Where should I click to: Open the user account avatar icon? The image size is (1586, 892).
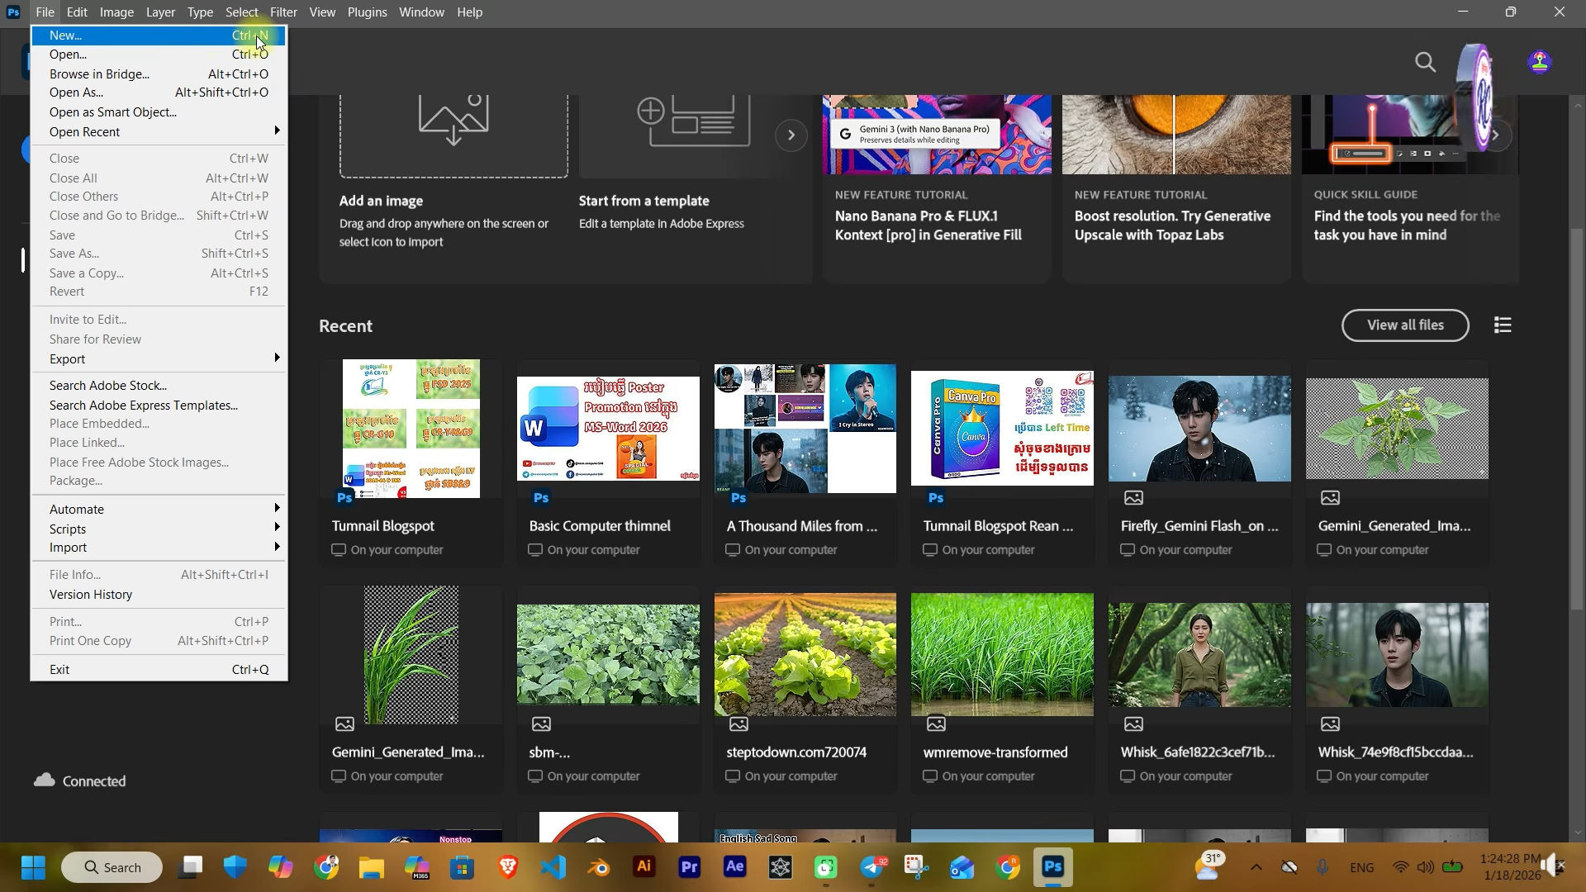(x=1539, y=63)
